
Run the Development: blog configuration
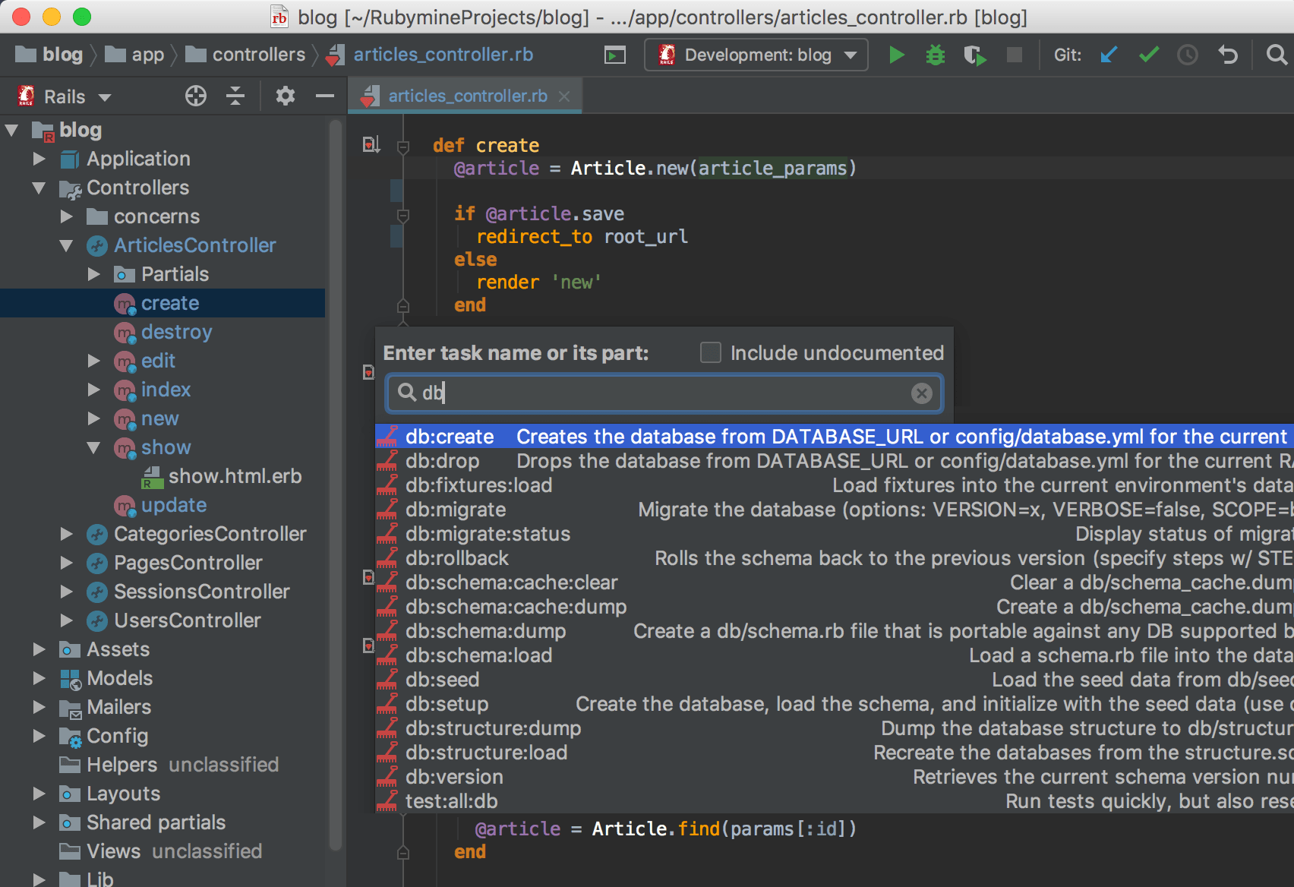[x=896, y=55]
